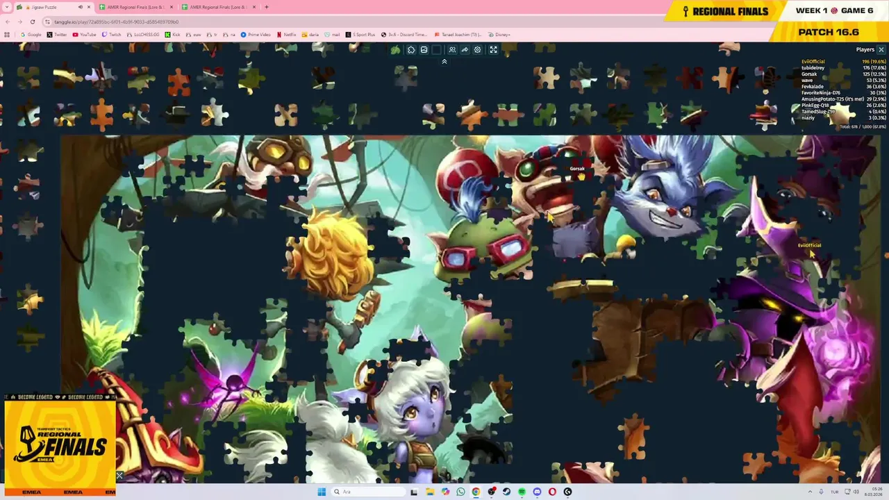The width and height of the screenshot is (889, 500).
Task: Select player PinkEgg-Q18 in the list
Action: [844, 106]
